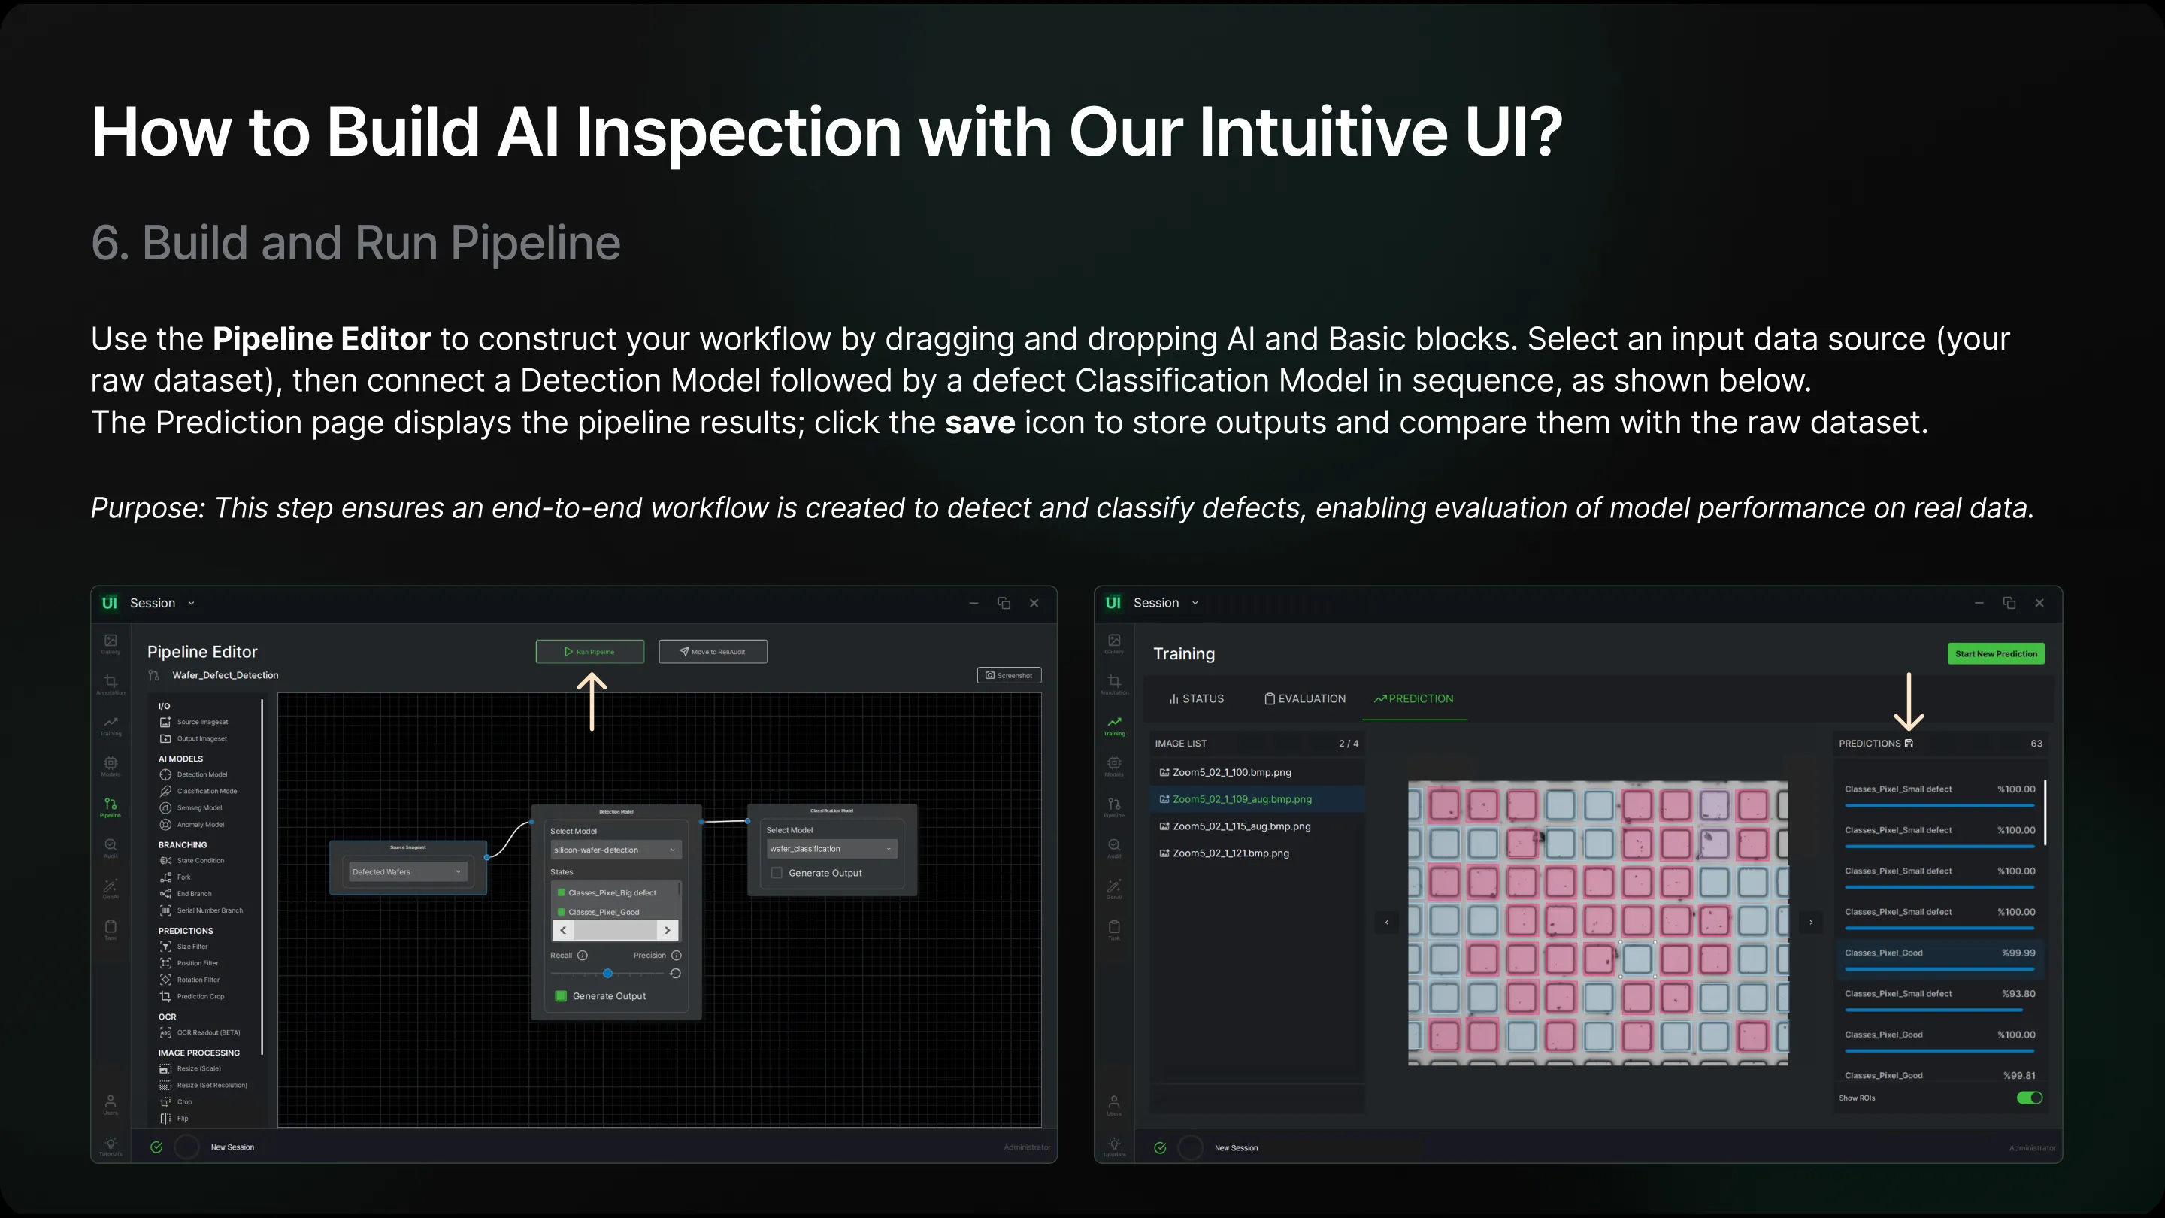Pick the Prediction Crop block
The width and height of the screenshot is (2165, 1218).
(x=192, y=997)
